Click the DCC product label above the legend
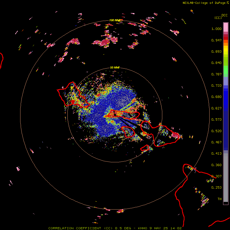Image resolution: width=230 pixels, height=230 pixels. point(225,15)
